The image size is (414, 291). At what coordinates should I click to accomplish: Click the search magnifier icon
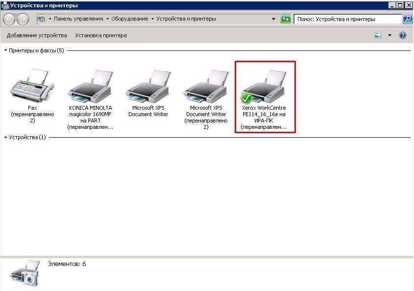click(x=408, y=19)
